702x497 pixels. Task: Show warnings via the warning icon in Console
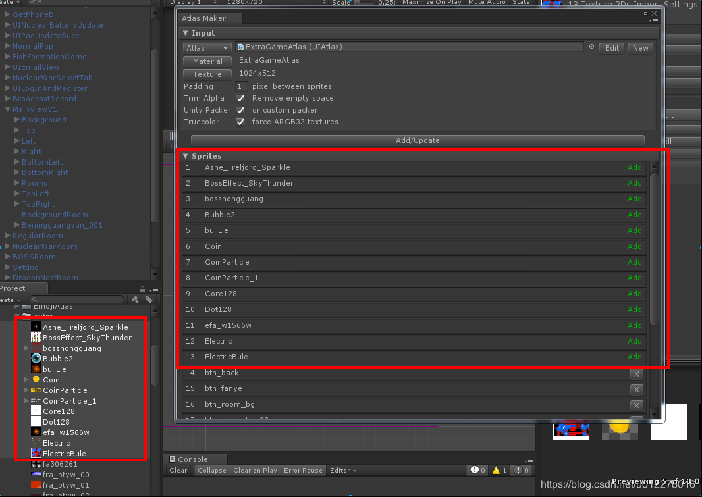click(496, 470)
